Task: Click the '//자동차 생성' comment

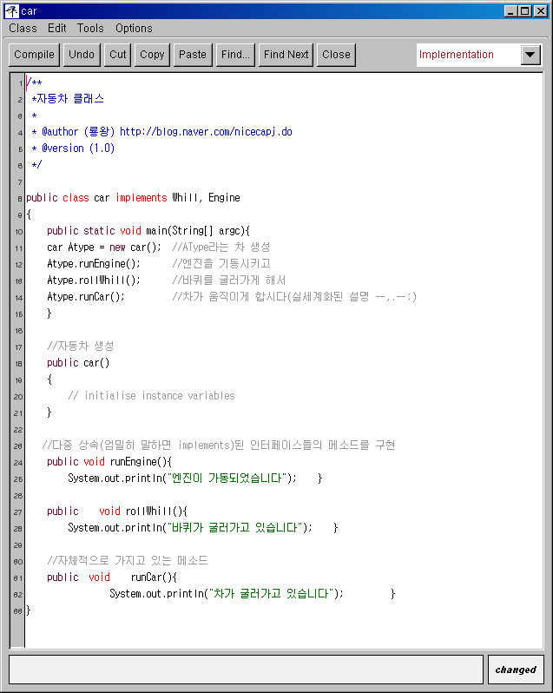Action: pos(81,346)
